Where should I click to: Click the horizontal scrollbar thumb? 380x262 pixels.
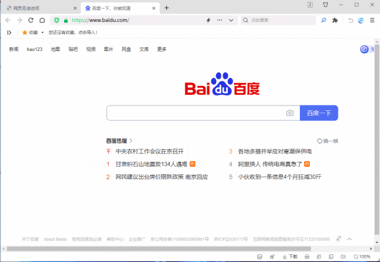click(x=159, y=249)
